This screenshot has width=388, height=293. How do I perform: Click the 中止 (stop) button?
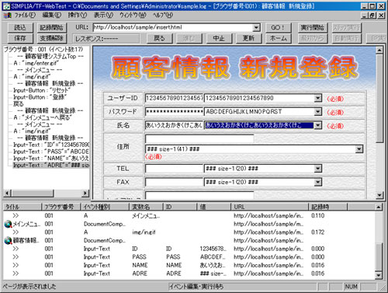(219, 38)
